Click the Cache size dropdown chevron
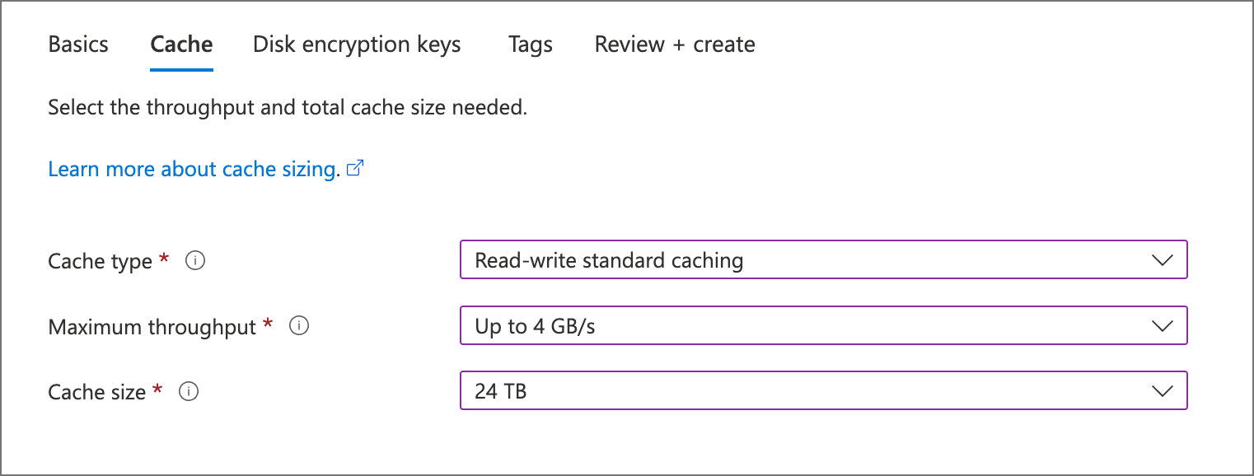Screen dimensions: 1254x476 [1163, 390]
